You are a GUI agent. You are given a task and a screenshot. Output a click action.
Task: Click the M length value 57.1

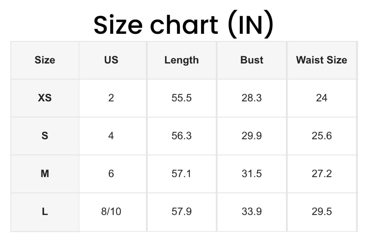coord(181,174)
